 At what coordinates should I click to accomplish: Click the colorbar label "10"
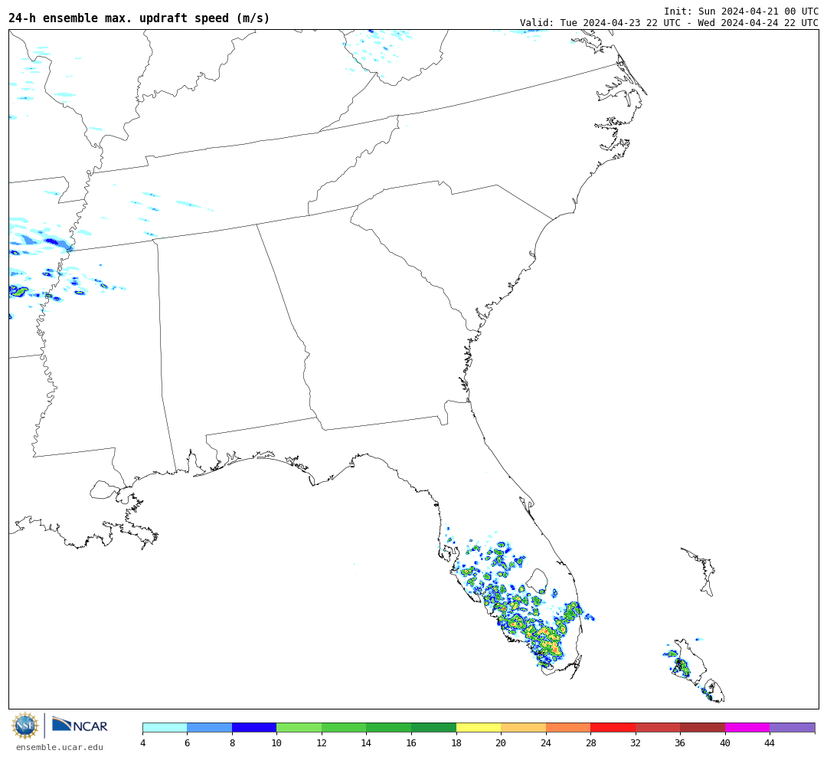pyautogui.click(x=277, y=743)
